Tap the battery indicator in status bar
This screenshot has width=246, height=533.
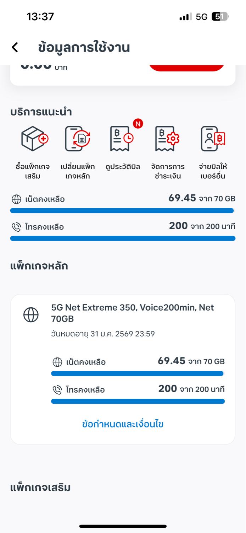[220, 17]
